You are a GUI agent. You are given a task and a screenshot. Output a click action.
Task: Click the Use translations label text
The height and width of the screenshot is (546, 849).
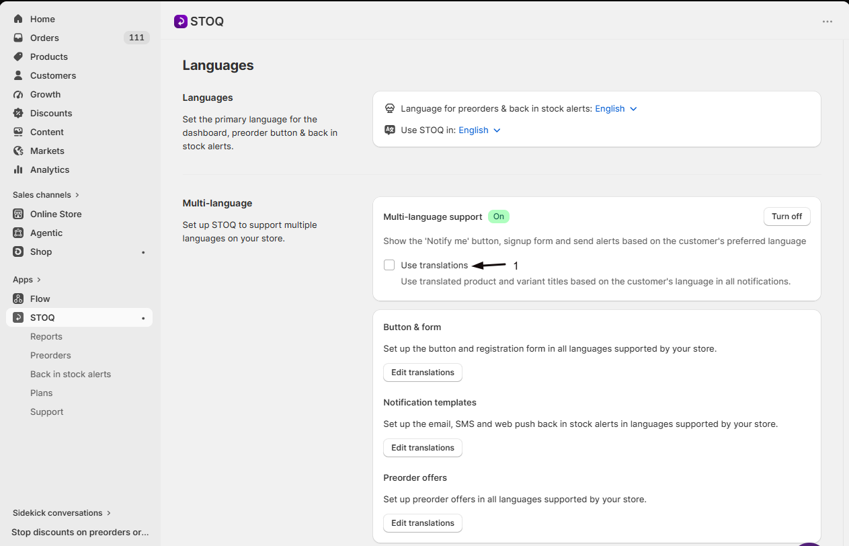(x=434, y=265)
